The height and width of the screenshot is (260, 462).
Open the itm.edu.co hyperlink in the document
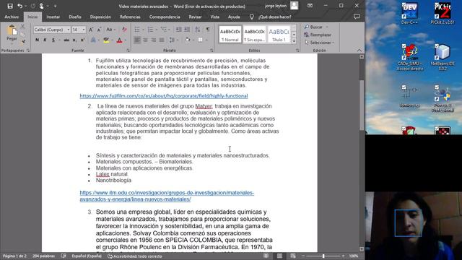click(x=167, y=196)
